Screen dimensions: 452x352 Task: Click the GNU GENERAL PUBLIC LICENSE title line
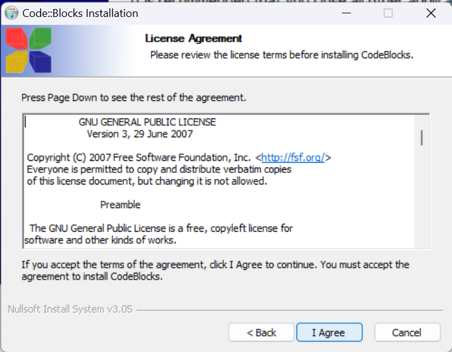coord(147,122)
